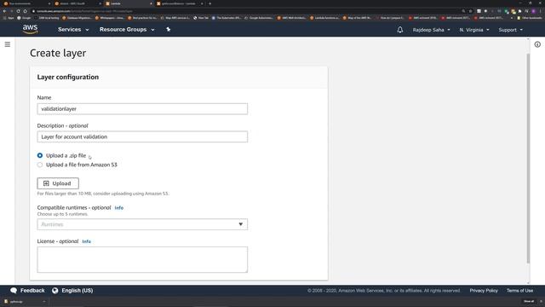This screenshot has height=307, width=545.
Task: Open the hamburger side navigation
Action: 8,44
